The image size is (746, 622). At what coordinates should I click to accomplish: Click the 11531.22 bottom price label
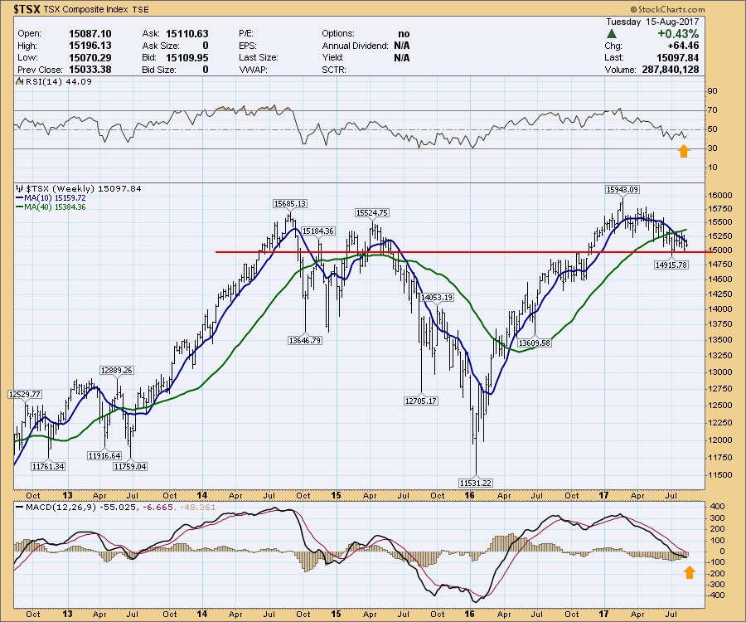(475, 483)
